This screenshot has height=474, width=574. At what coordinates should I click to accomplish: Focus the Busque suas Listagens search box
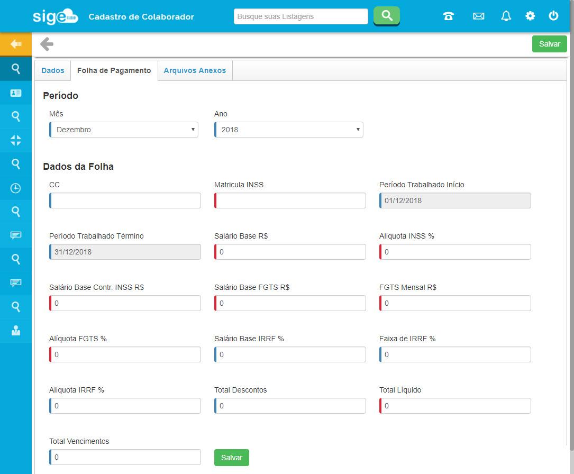pos(301,16)
